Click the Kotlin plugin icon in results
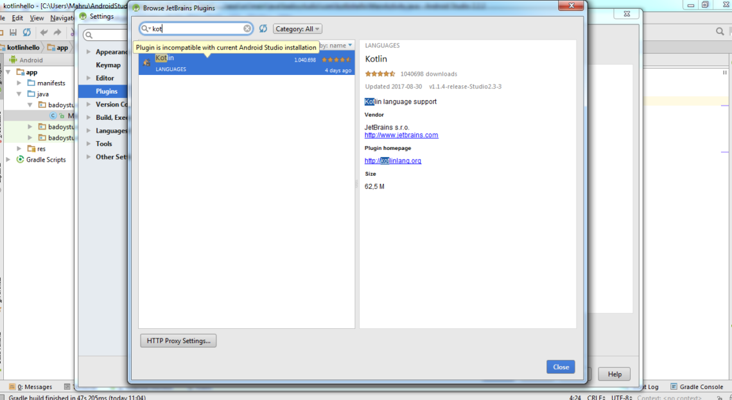732x400 pixels. tap(146, 62)
